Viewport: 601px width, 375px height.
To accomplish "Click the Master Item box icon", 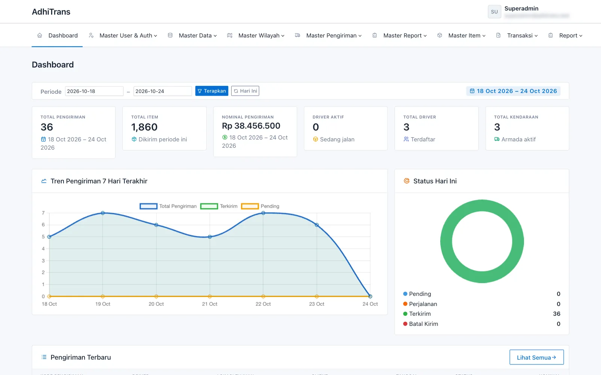I will (439, 35).
